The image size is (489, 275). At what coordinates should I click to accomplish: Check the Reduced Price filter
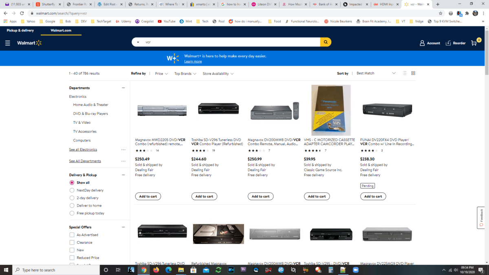72,257
